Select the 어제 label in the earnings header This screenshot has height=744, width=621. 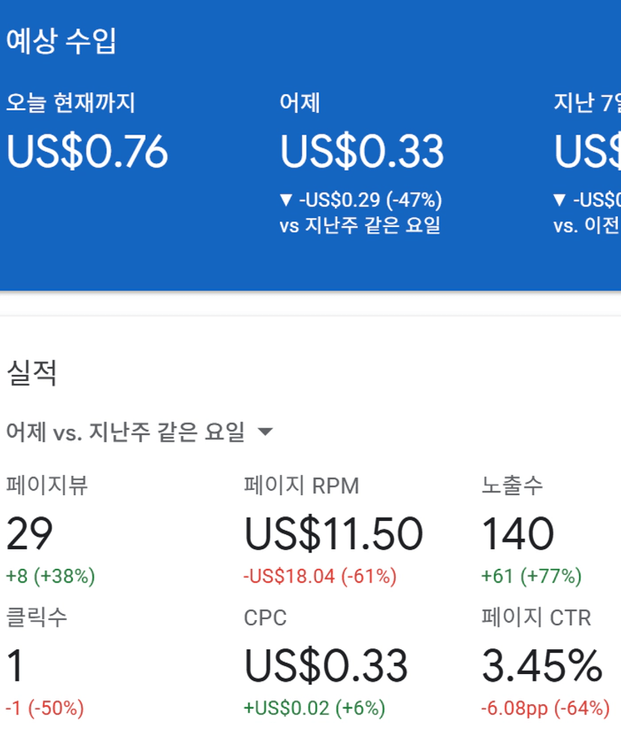(x=300, y=102)
